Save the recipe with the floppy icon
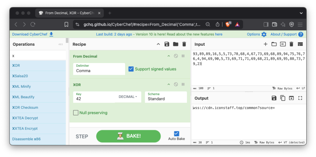Viewport: 316px width, 157px height. [x=167, y=44]
